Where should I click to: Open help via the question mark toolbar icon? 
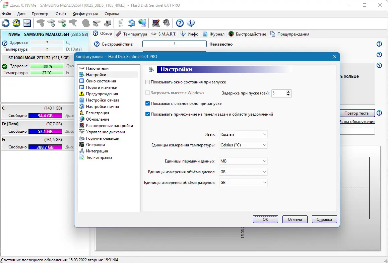180,23
